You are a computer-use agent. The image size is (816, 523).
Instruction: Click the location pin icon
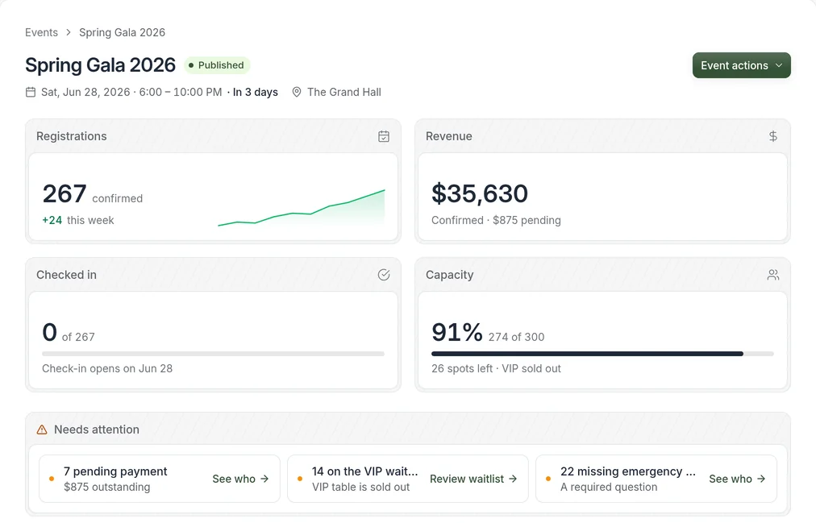297,92
